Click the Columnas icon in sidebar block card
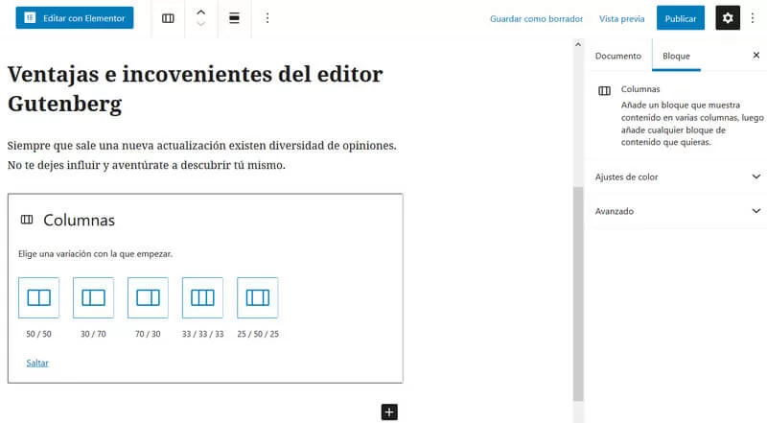 click(605, 90)
